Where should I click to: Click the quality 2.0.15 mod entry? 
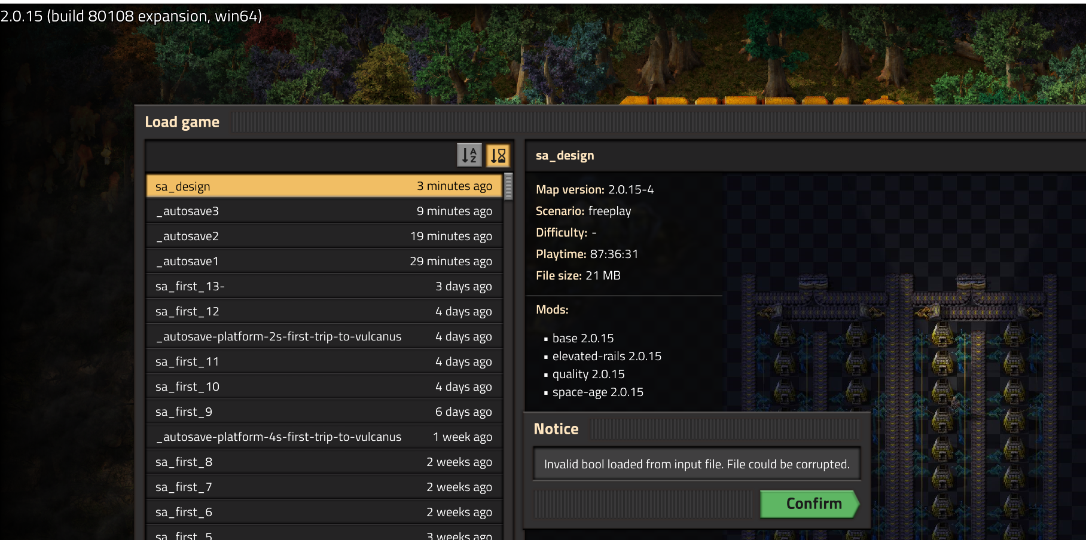[x=588, y=374]
